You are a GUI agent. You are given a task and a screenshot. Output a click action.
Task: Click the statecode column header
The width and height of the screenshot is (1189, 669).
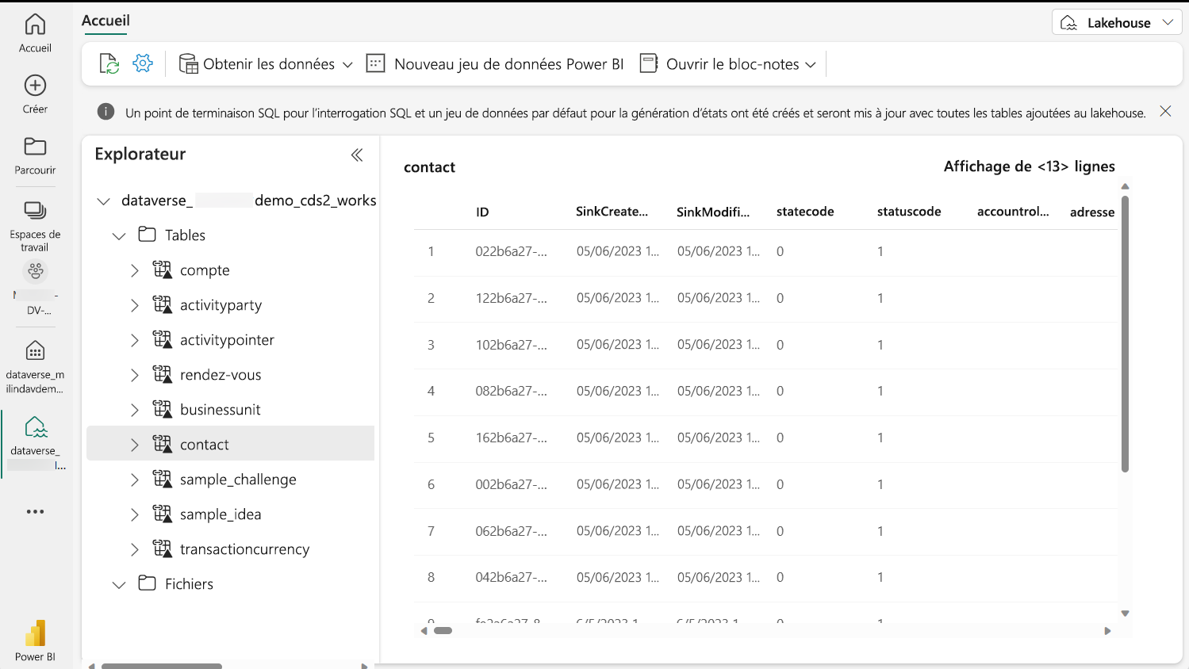pyautogui.click(x=805, y=212)
